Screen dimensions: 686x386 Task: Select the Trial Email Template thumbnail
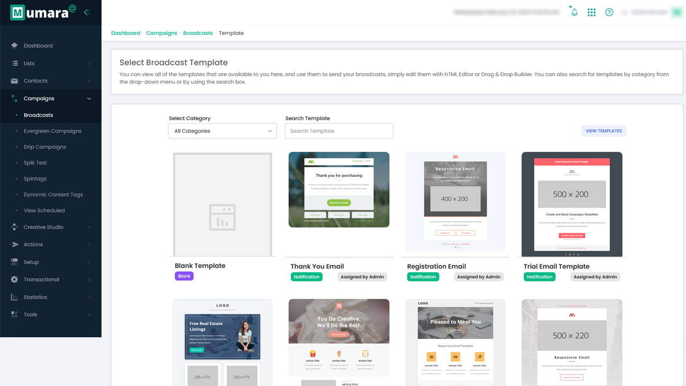[572, 204]
